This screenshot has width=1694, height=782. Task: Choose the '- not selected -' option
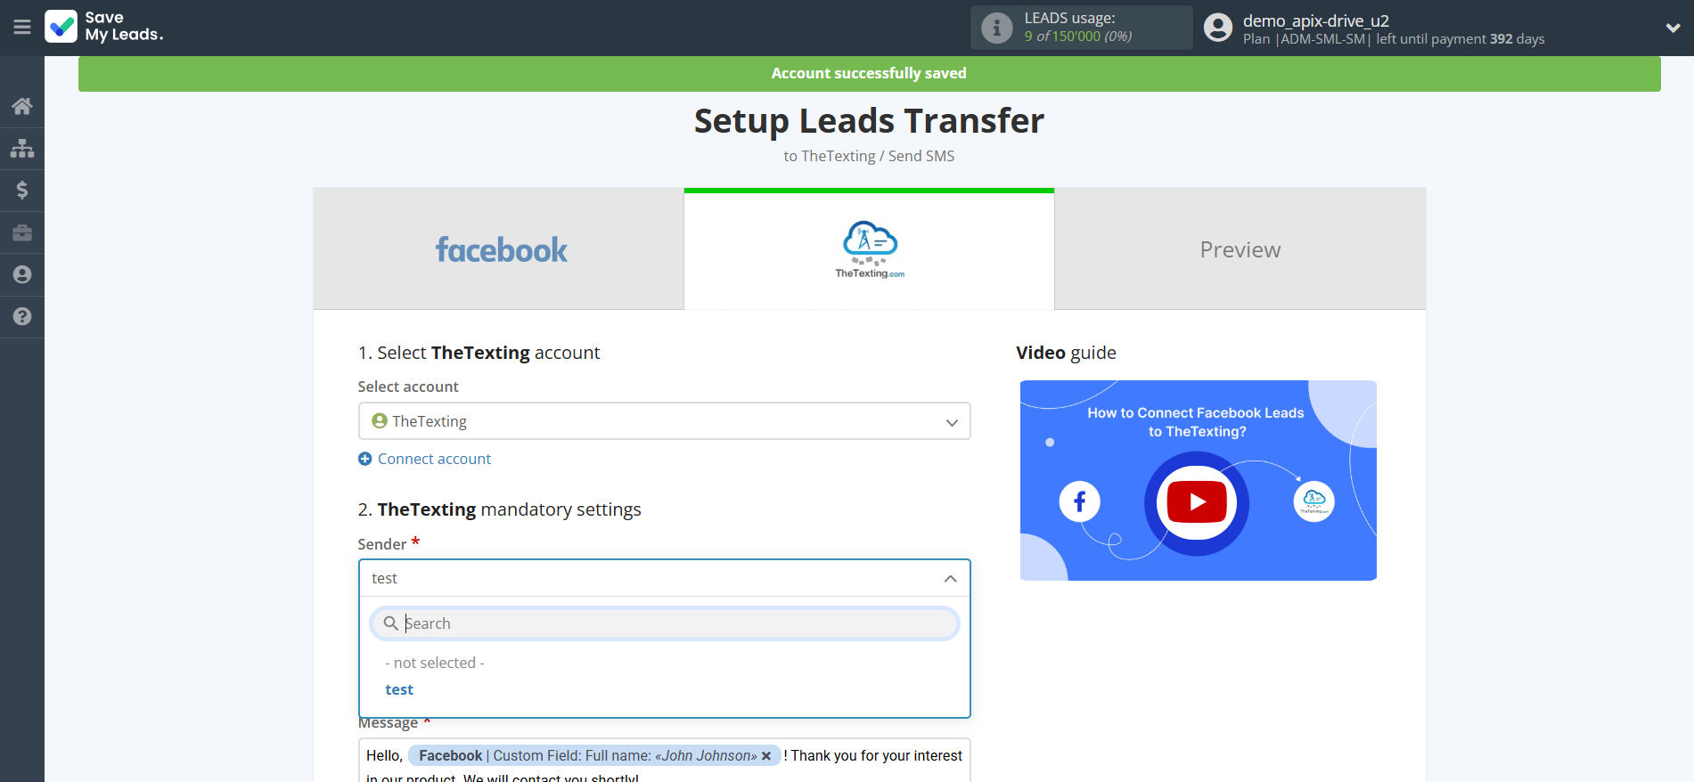435,663
